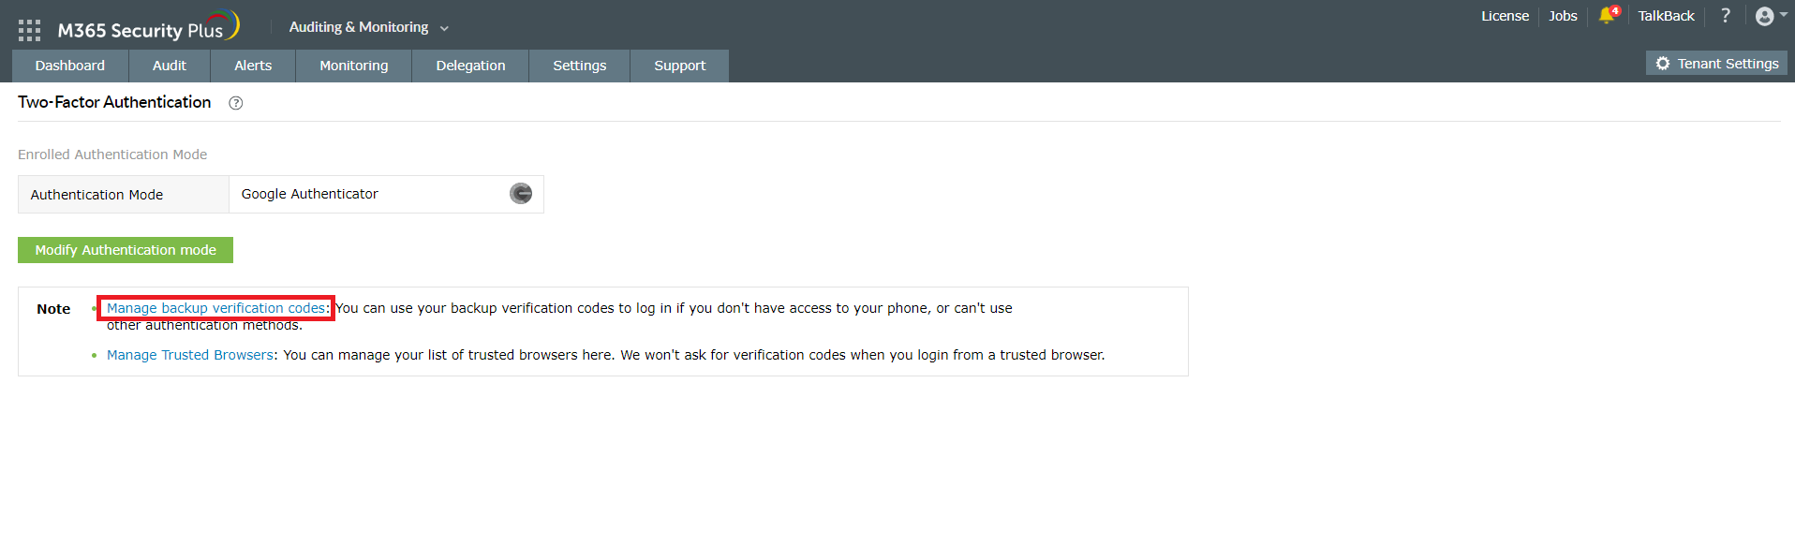The width and height of the screenshot is (1795, 560).
Task: Open Manage backup verification codes link
Action: (x=215, y=308)
